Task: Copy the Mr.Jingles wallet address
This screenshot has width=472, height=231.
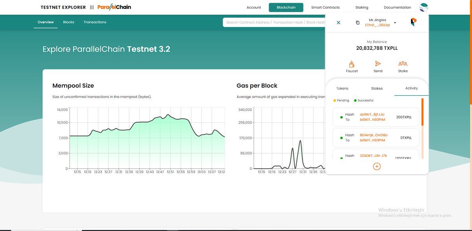Action: point(358,23)
